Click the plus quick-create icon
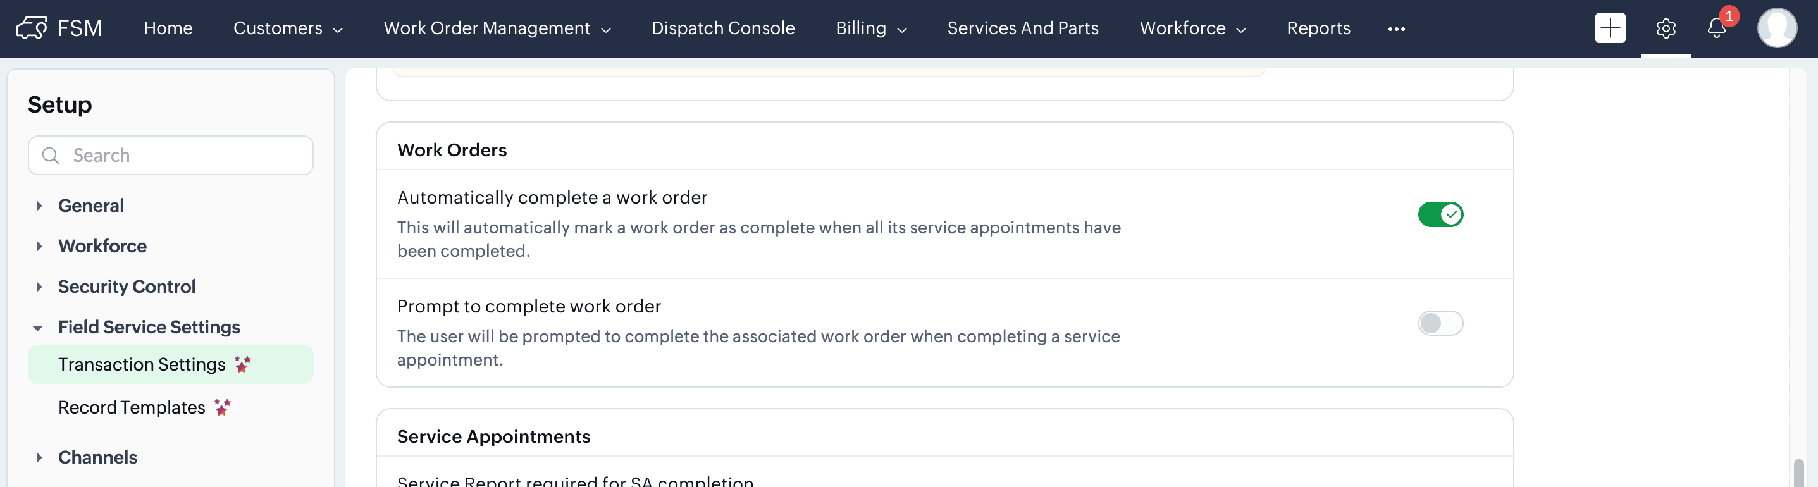This screenshot has height=487, width=1818. coord(1610,28)
